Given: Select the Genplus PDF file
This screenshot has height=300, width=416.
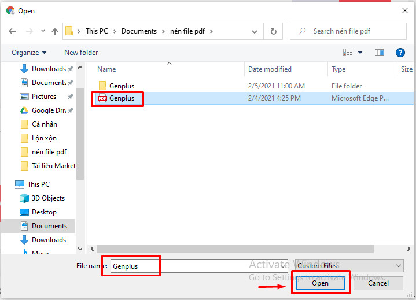Looking at the screenshot, I should pos(122,98).
